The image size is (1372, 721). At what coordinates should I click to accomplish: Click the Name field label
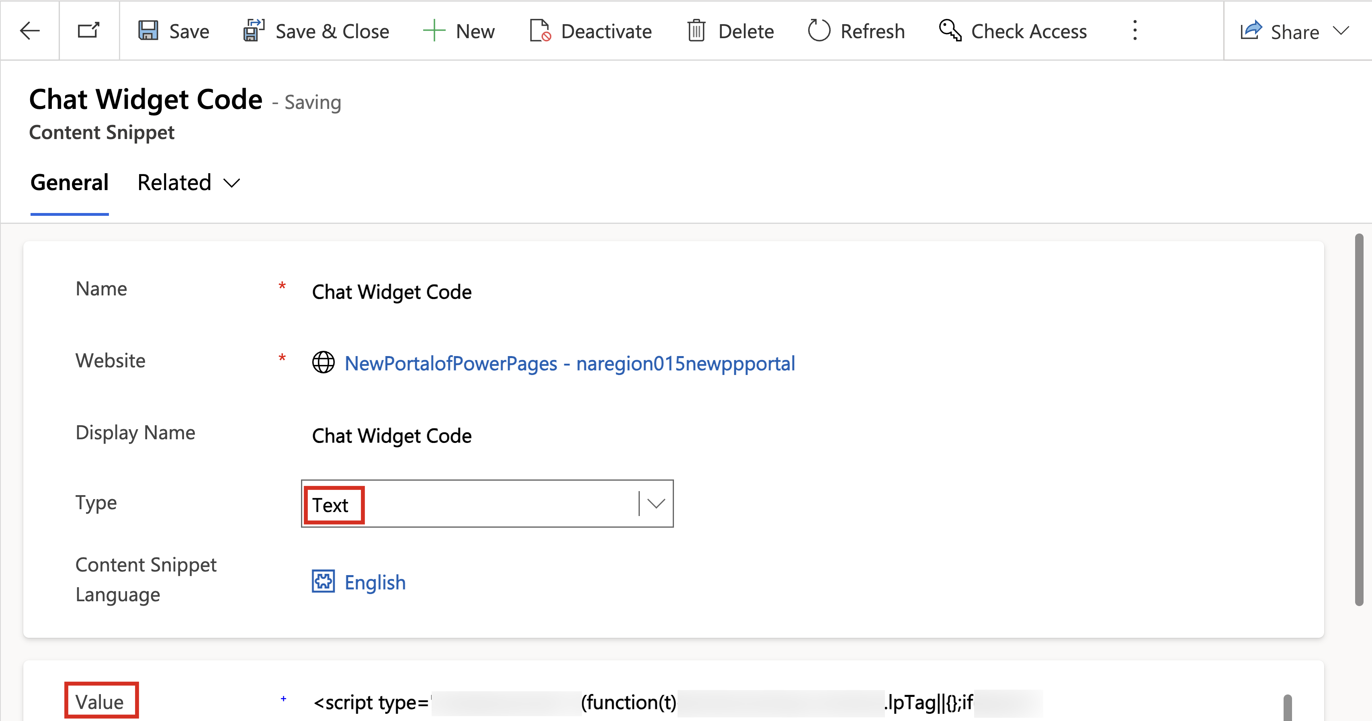(101, 289)
